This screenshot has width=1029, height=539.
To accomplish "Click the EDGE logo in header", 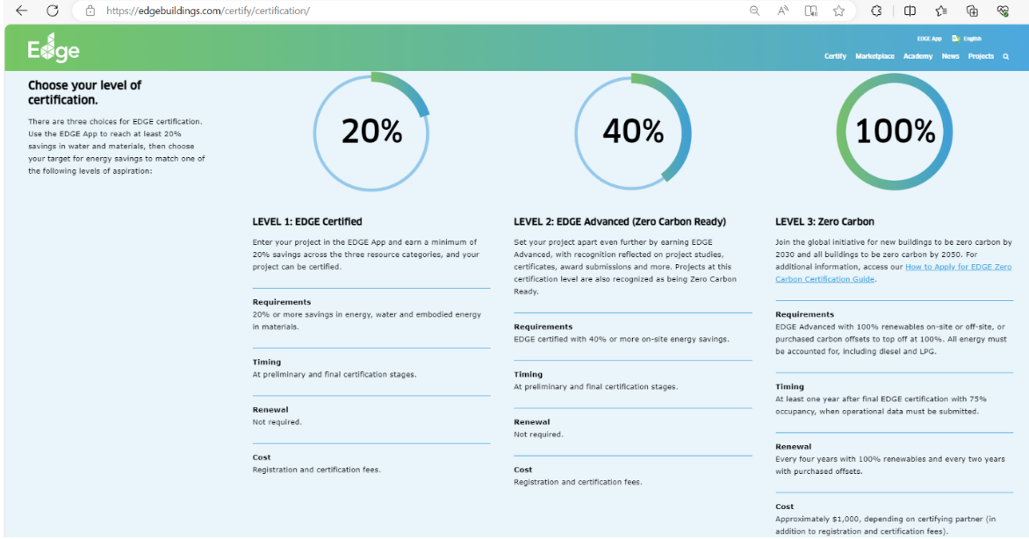I will pos(54,50).
